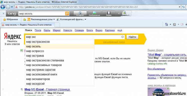Select suggestion мир экскурсий
187x96 pixels.
tap(60, 84)
